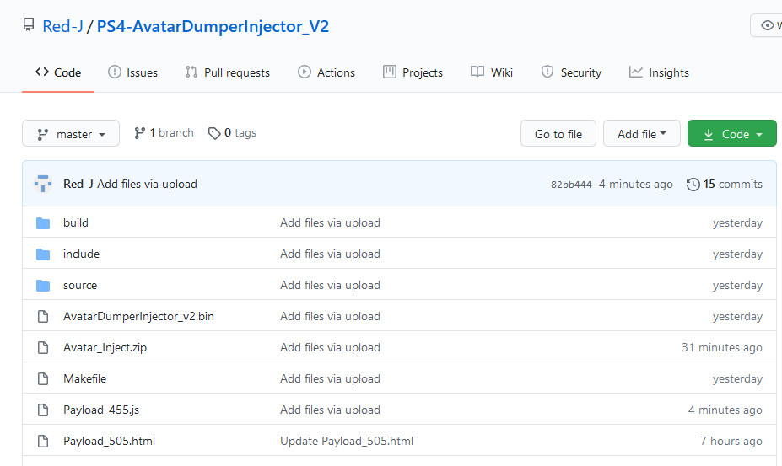
Task: Switch to the Issues tab
Action: pos(132,72)
